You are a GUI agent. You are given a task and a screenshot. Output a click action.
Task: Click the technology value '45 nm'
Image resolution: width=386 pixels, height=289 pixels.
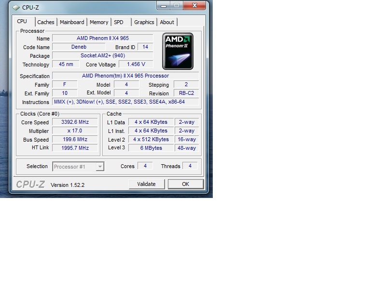tap(66, 64)
